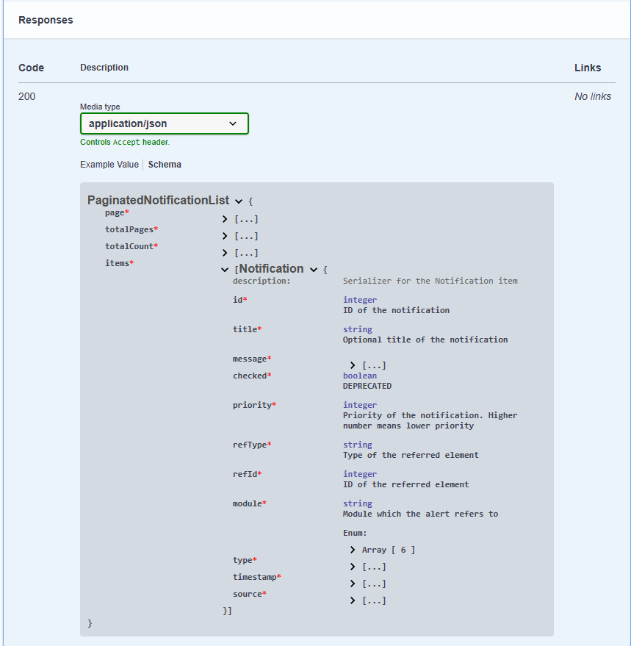The width and height of the screenshot is (631, 646).
Task: Expand the totalPages property details
Action: click(225, 236)
